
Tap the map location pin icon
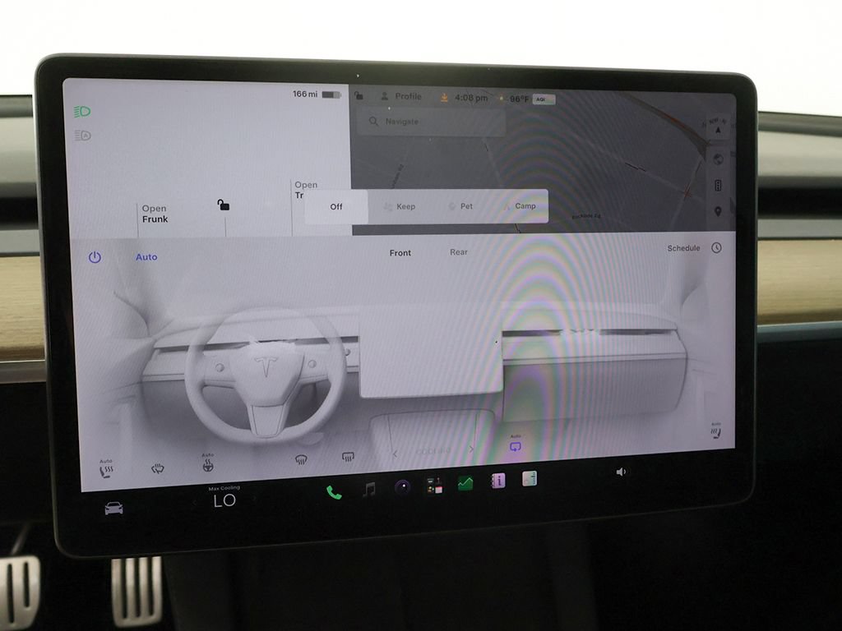[x=718, y=212]
